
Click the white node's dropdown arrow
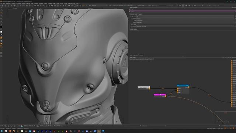click(149, 87)
